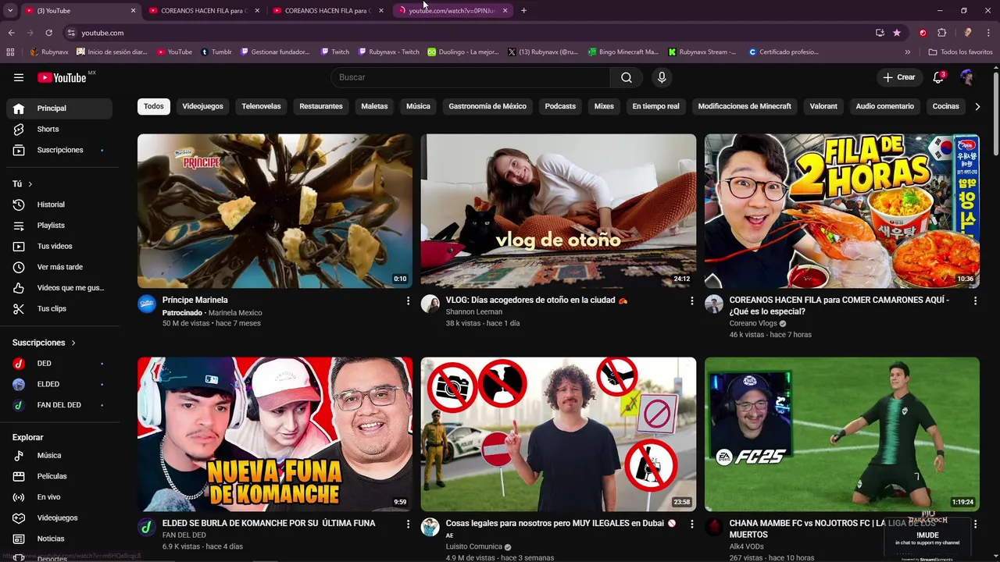Open Noticias under Explorar
The width and height of the screenshot is (1000, 562).
(59, 539)
